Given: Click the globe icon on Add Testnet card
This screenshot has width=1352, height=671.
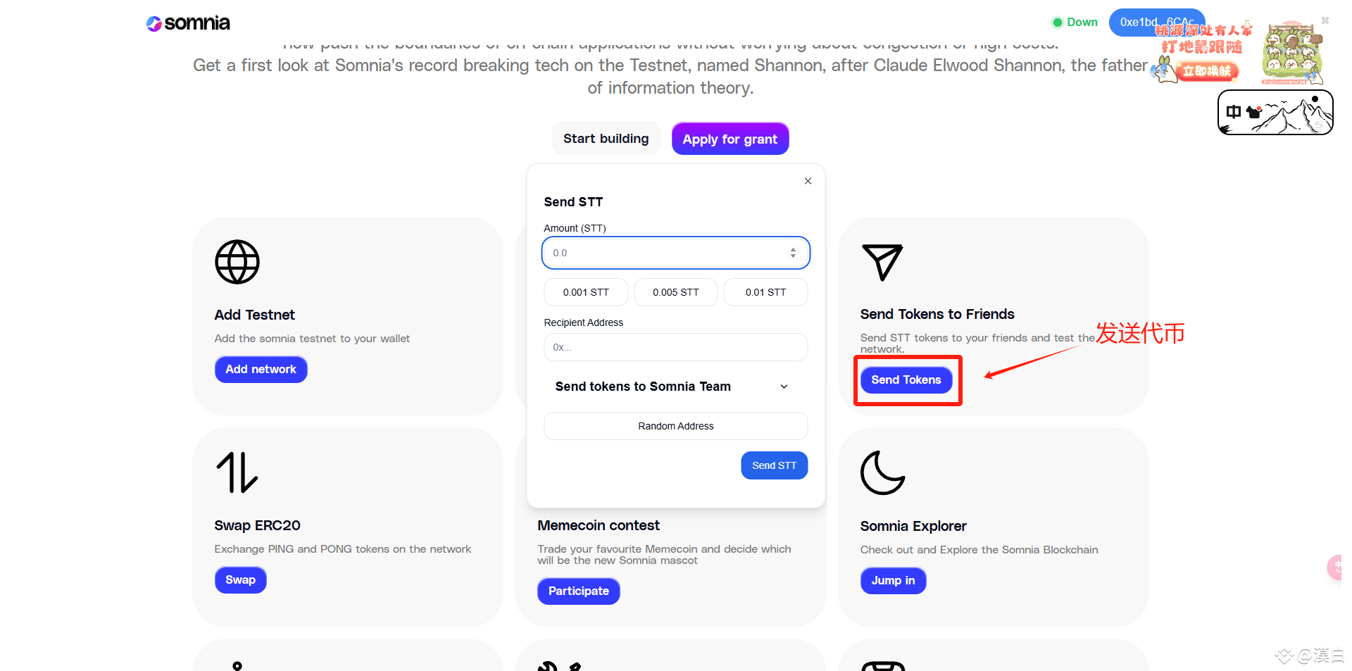Looking at the screenshot, I should tap(237, 262).
